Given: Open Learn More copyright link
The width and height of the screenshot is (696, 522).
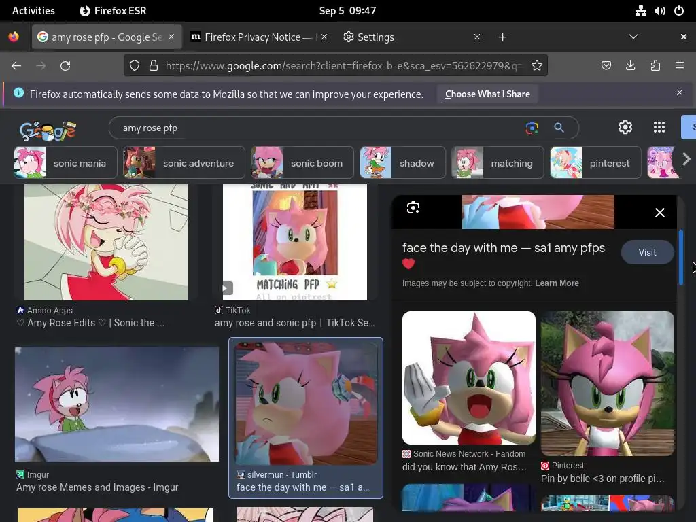Looking at the screenshot, I should point(557,283).
